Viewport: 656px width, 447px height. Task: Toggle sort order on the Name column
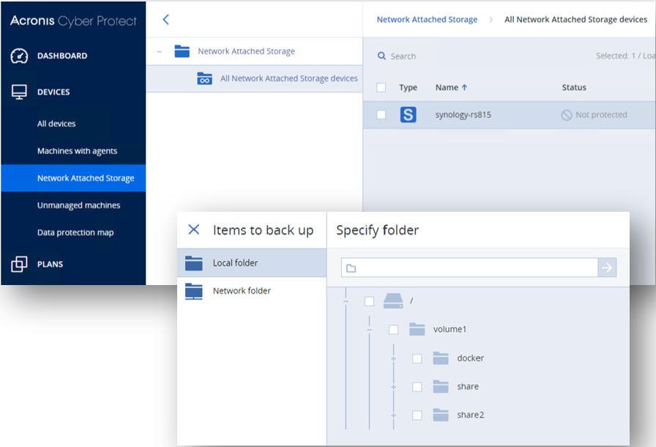coord(450,87)
